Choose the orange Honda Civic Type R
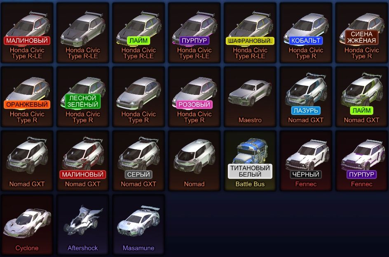389x257 pixels. click(27, 97)
